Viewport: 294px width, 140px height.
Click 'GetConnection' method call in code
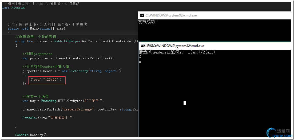coord(94,41)
